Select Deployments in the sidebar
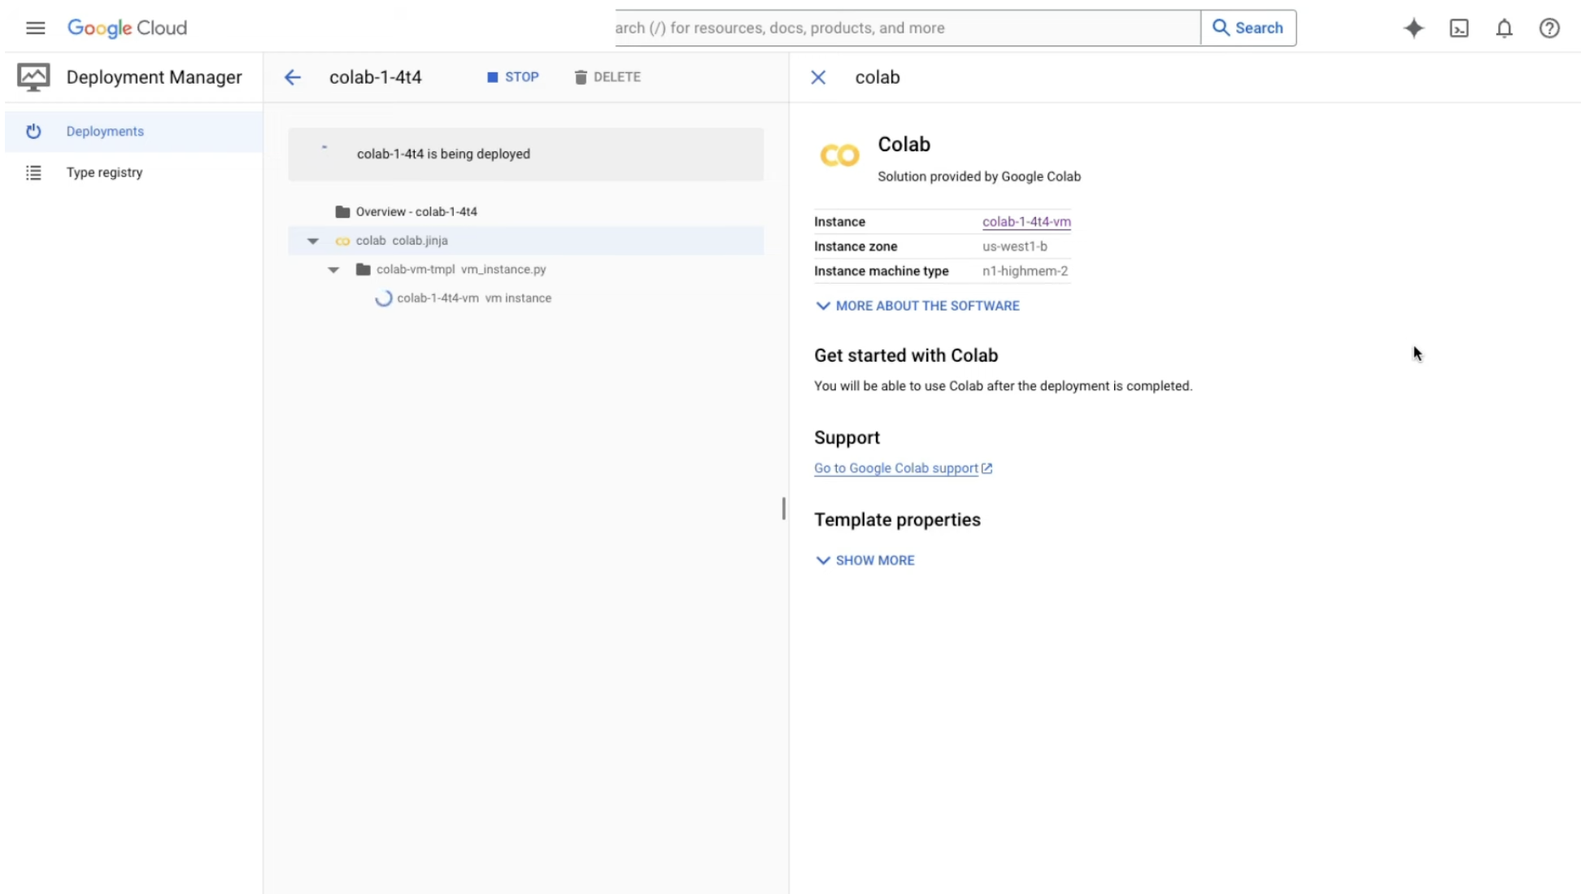 pyautogui.click(x=105, y=131)
